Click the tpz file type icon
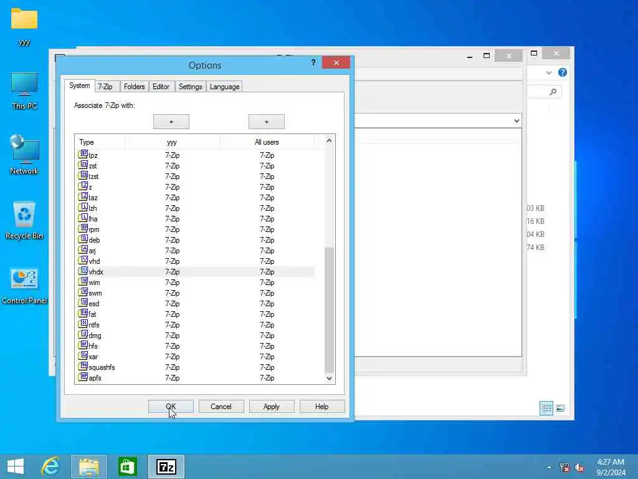Viewport: 638px width, 479px height. (x=83, y=155)
